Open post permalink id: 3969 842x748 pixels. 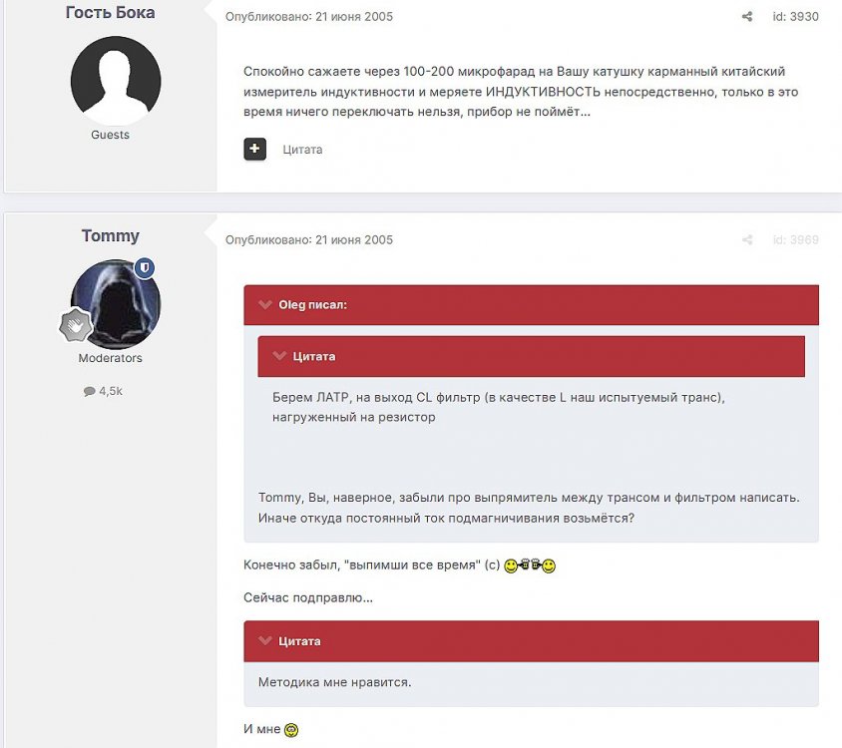[x=795, y=240]
